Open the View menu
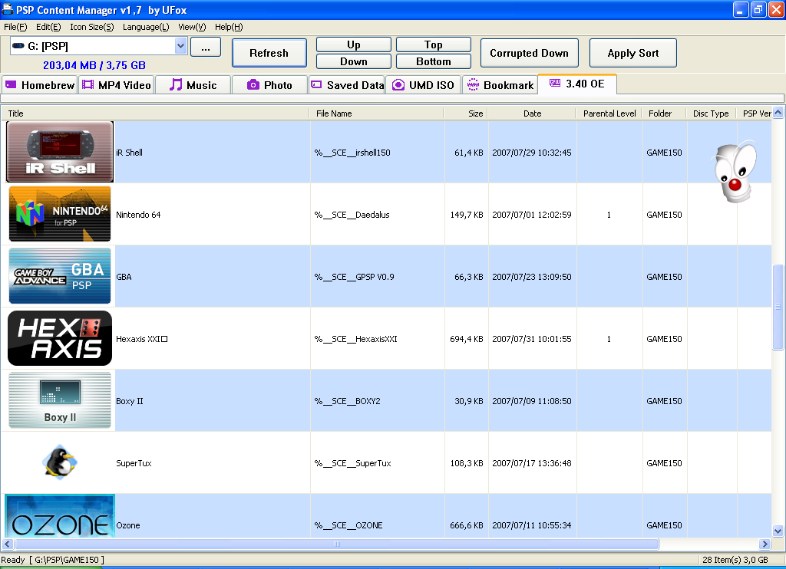Viewport: 786px width, 569px height. click(192, 27)
